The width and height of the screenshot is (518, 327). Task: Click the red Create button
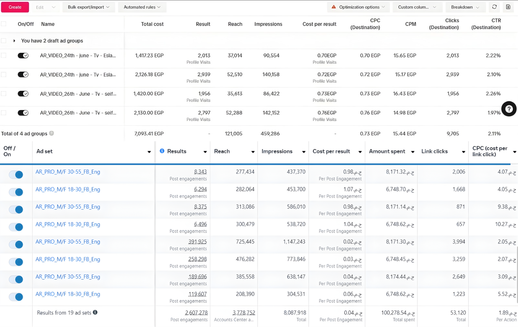pos(15,7)
